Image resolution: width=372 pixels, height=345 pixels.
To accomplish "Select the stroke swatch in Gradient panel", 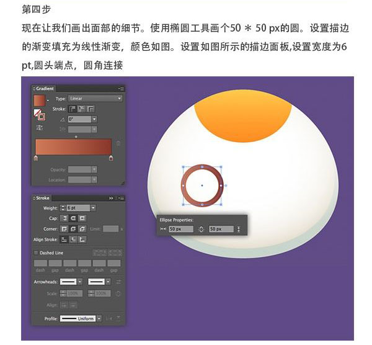I will (42, 117).
